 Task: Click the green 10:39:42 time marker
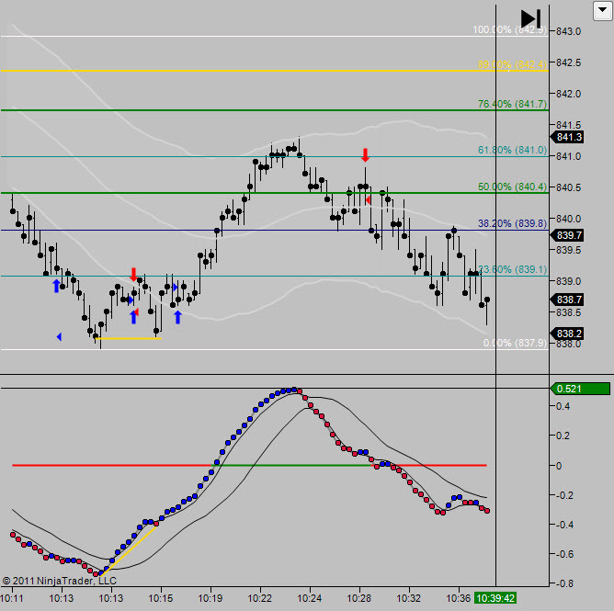click(495, 598)
